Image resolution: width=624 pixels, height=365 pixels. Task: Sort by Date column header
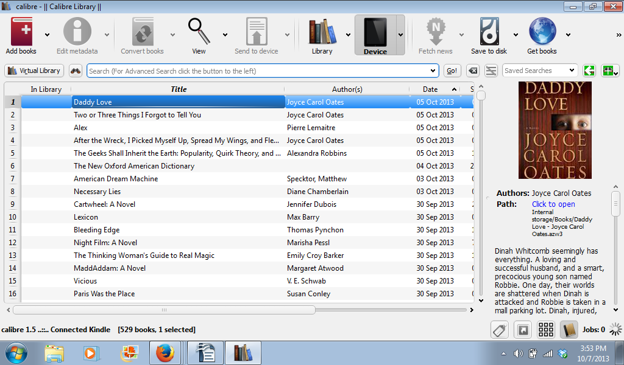point(434,89)
